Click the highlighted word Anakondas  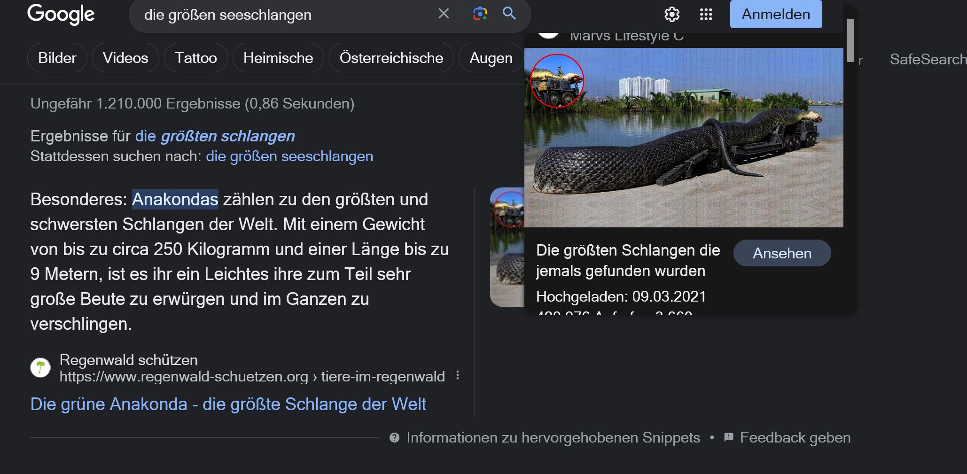[x=175, y=199]
